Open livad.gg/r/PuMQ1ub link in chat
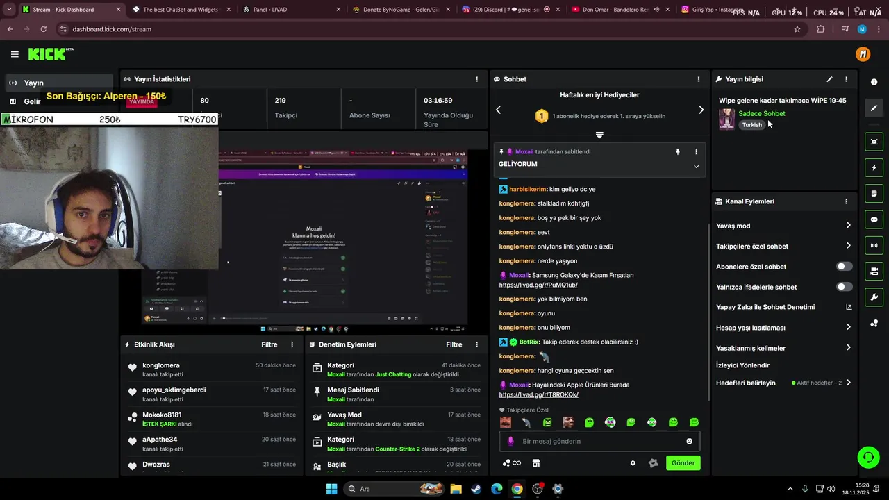Screen dimensions: 889x500 pos(538,285)
